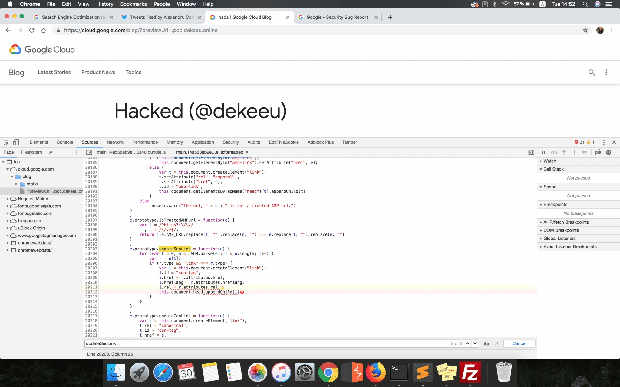This screenshot has width=620, height=387.
Task: Close the DevTools panel
Action: (x=614, y=142)
